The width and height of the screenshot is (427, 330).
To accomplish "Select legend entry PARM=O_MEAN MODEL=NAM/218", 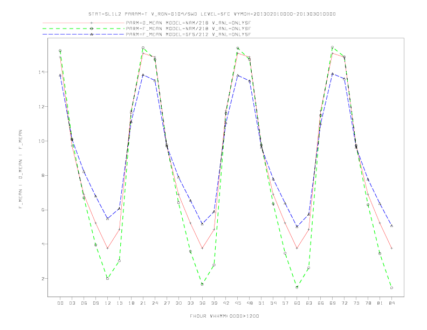I will (x=188, y=23).
